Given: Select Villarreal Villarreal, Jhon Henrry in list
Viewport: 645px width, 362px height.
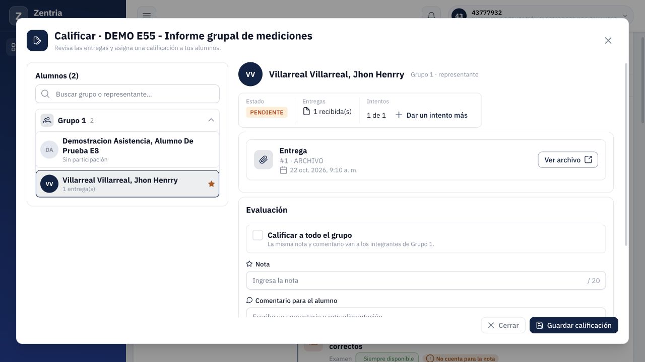Looking at the screenshot, I should click(x=127, y=184).
